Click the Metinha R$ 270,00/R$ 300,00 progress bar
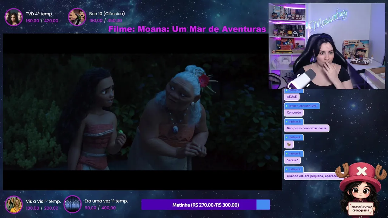The width and height of the screenshot is (388, 218). click(206, 205)
